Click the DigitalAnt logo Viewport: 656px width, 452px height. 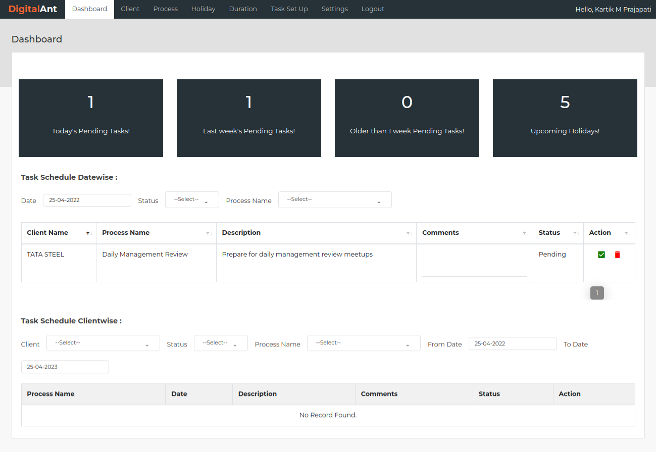(33, 9)
